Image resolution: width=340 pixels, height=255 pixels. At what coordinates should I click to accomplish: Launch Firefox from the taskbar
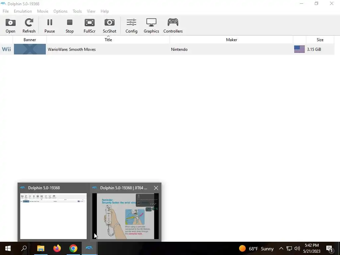click(x=57, y=248)
